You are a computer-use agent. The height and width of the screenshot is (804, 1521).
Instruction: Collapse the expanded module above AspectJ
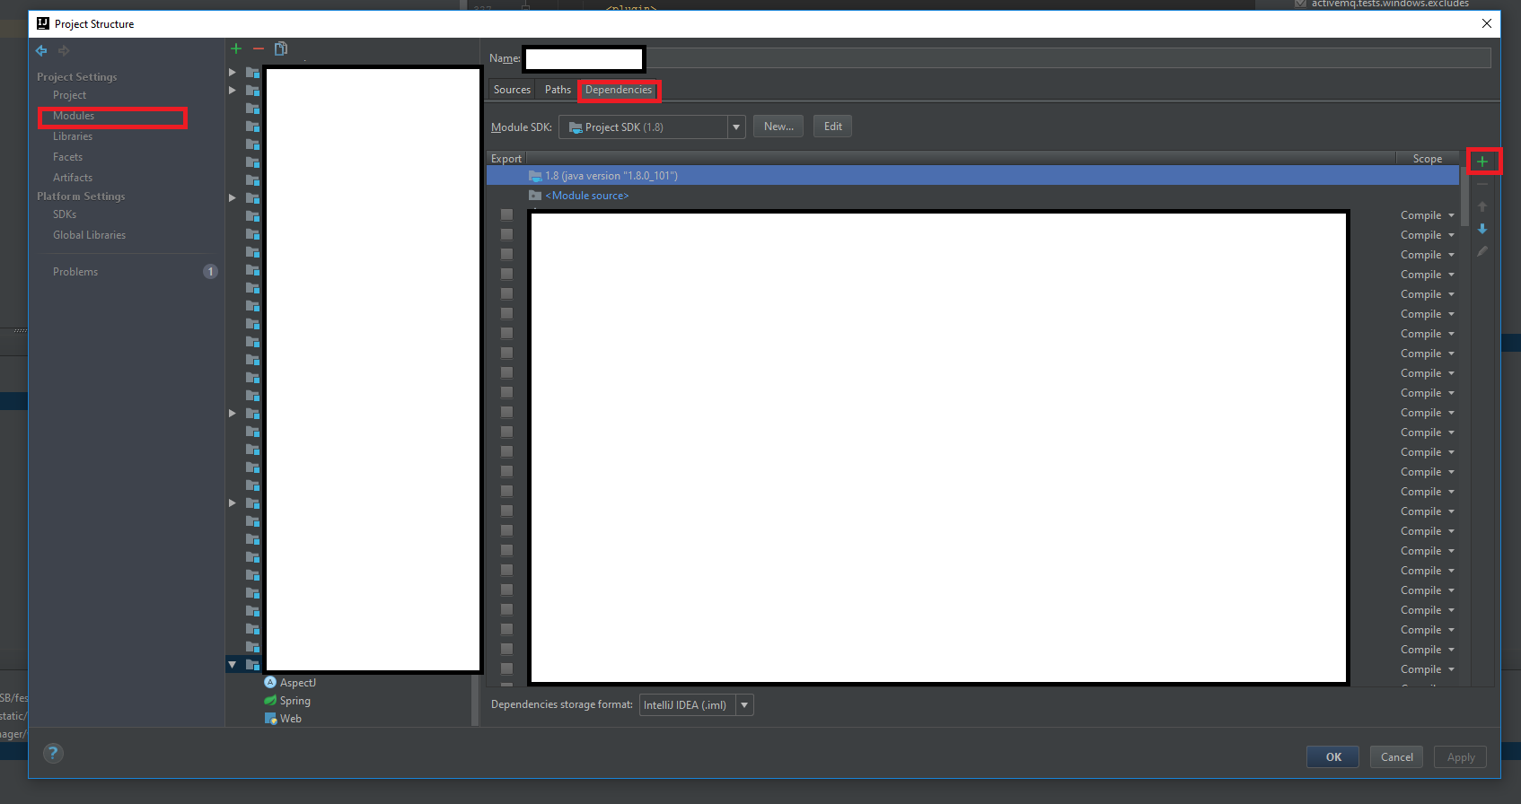click(233, 665)
